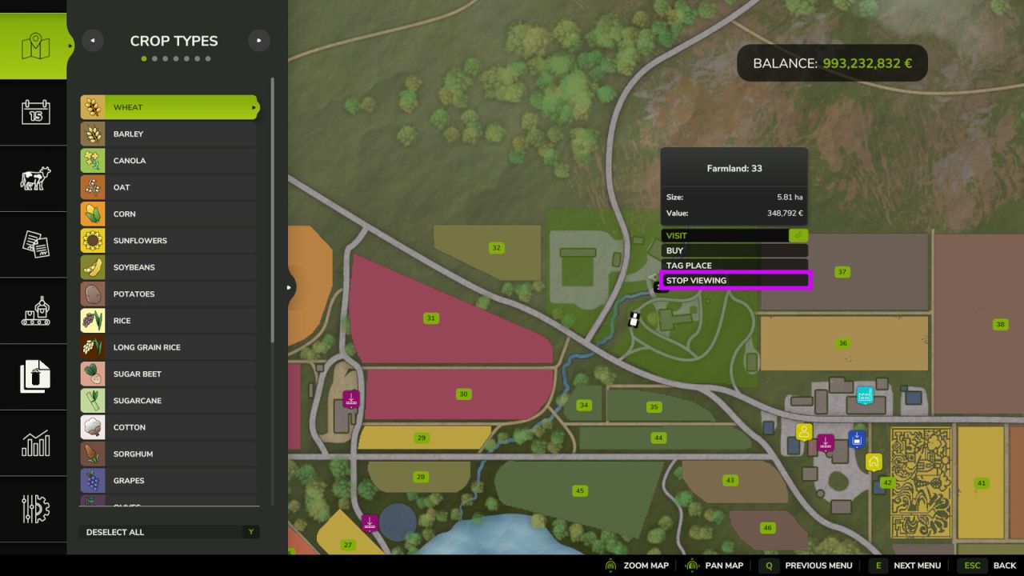This screenshot has width=1024, height=576.
Task: Choose Stop Viewing in the farmland menu
Action: [734, 280]
